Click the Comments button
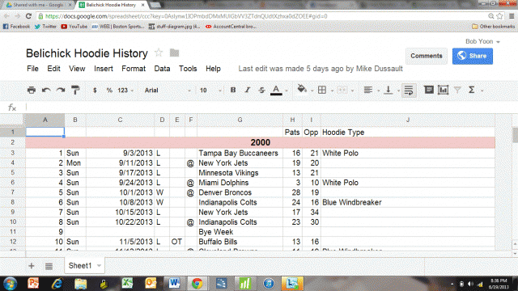The image size is (518, 291). (427, 56)
